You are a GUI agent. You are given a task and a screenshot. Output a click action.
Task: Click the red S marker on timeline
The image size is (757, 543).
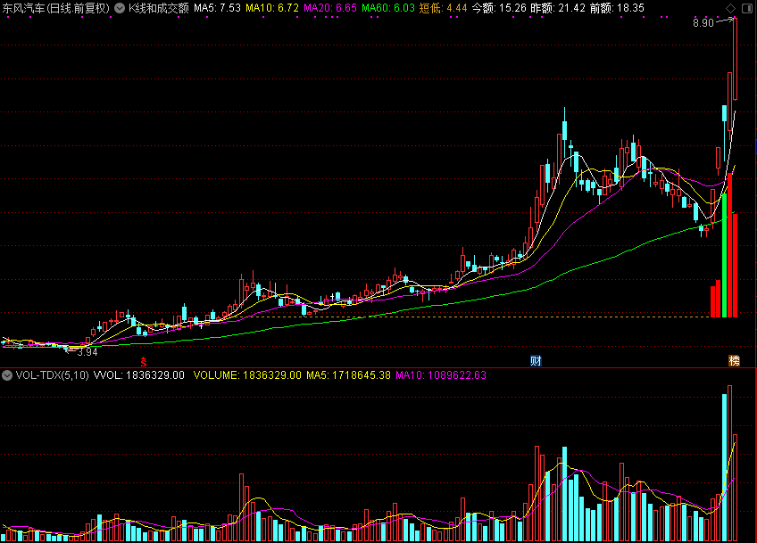144,361
